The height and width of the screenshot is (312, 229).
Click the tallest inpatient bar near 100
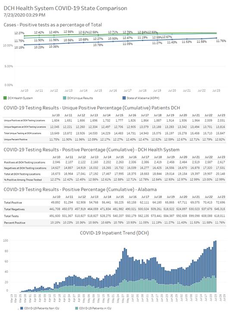pos(215,266)
